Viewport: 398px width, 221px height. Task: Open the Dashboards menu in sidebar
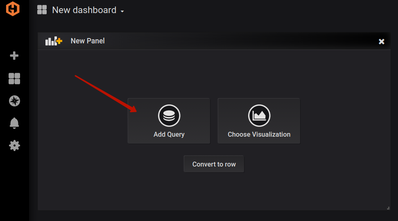tap(14, 79)
